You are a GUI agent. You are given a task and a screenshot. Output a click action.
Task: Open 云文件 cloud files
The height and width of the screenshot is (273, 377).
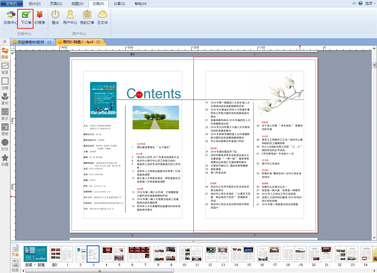pyautogui.click(x=102, y=17)
